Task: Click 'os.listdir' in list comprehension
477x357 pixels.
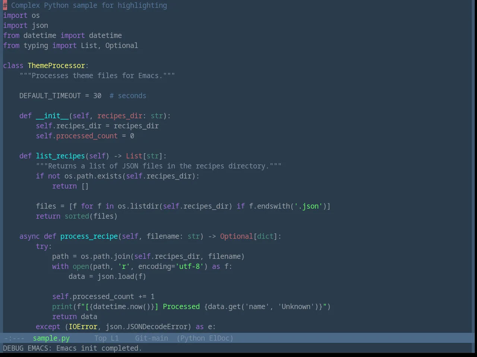Action: pos(138,206)
